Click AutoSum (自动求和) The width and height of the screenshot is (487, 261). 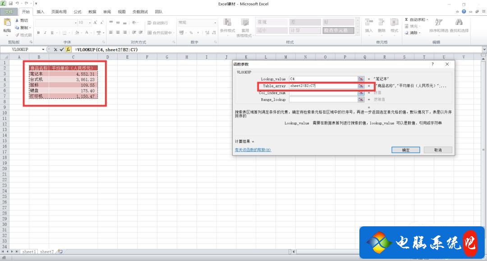pyautogui.click(x=416, y=19)
